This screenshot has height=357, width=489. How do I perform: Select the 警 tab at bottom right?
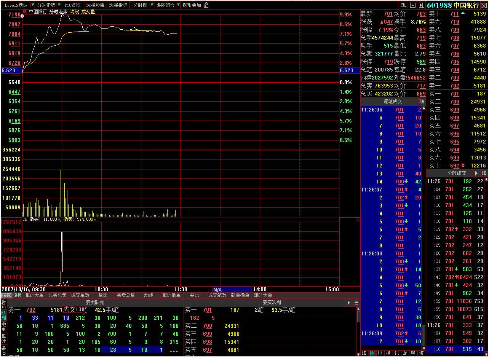pos(413,353)
